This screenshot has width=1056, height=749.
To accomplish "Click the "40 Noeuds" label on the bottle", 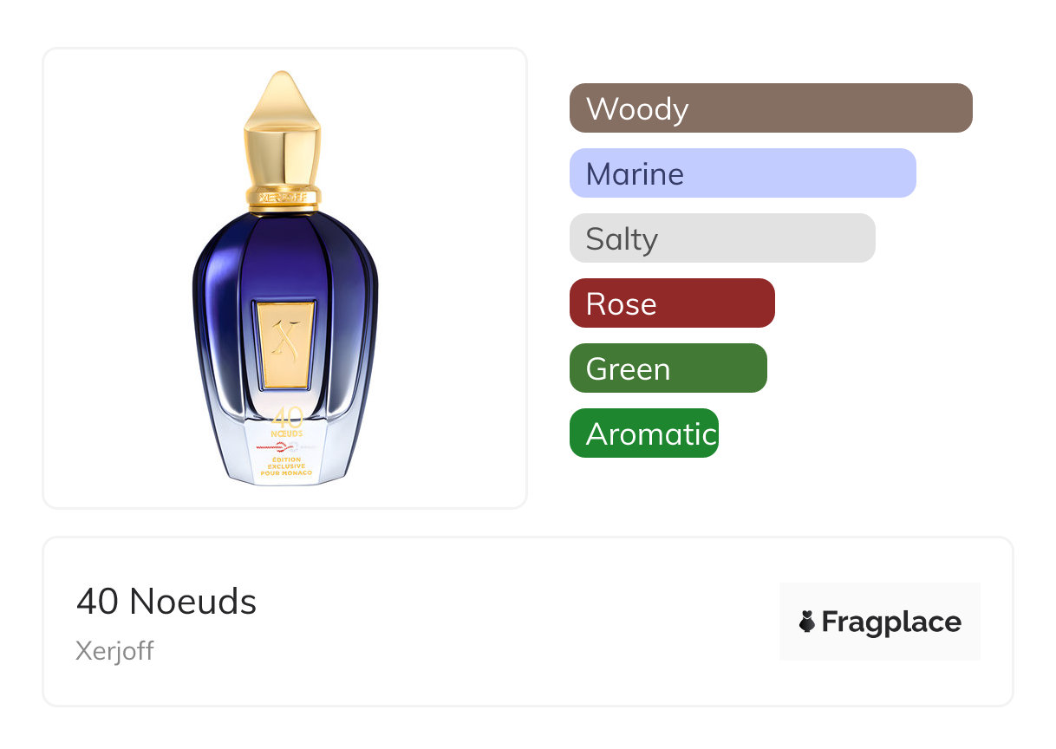I will (x=287, y=422).
